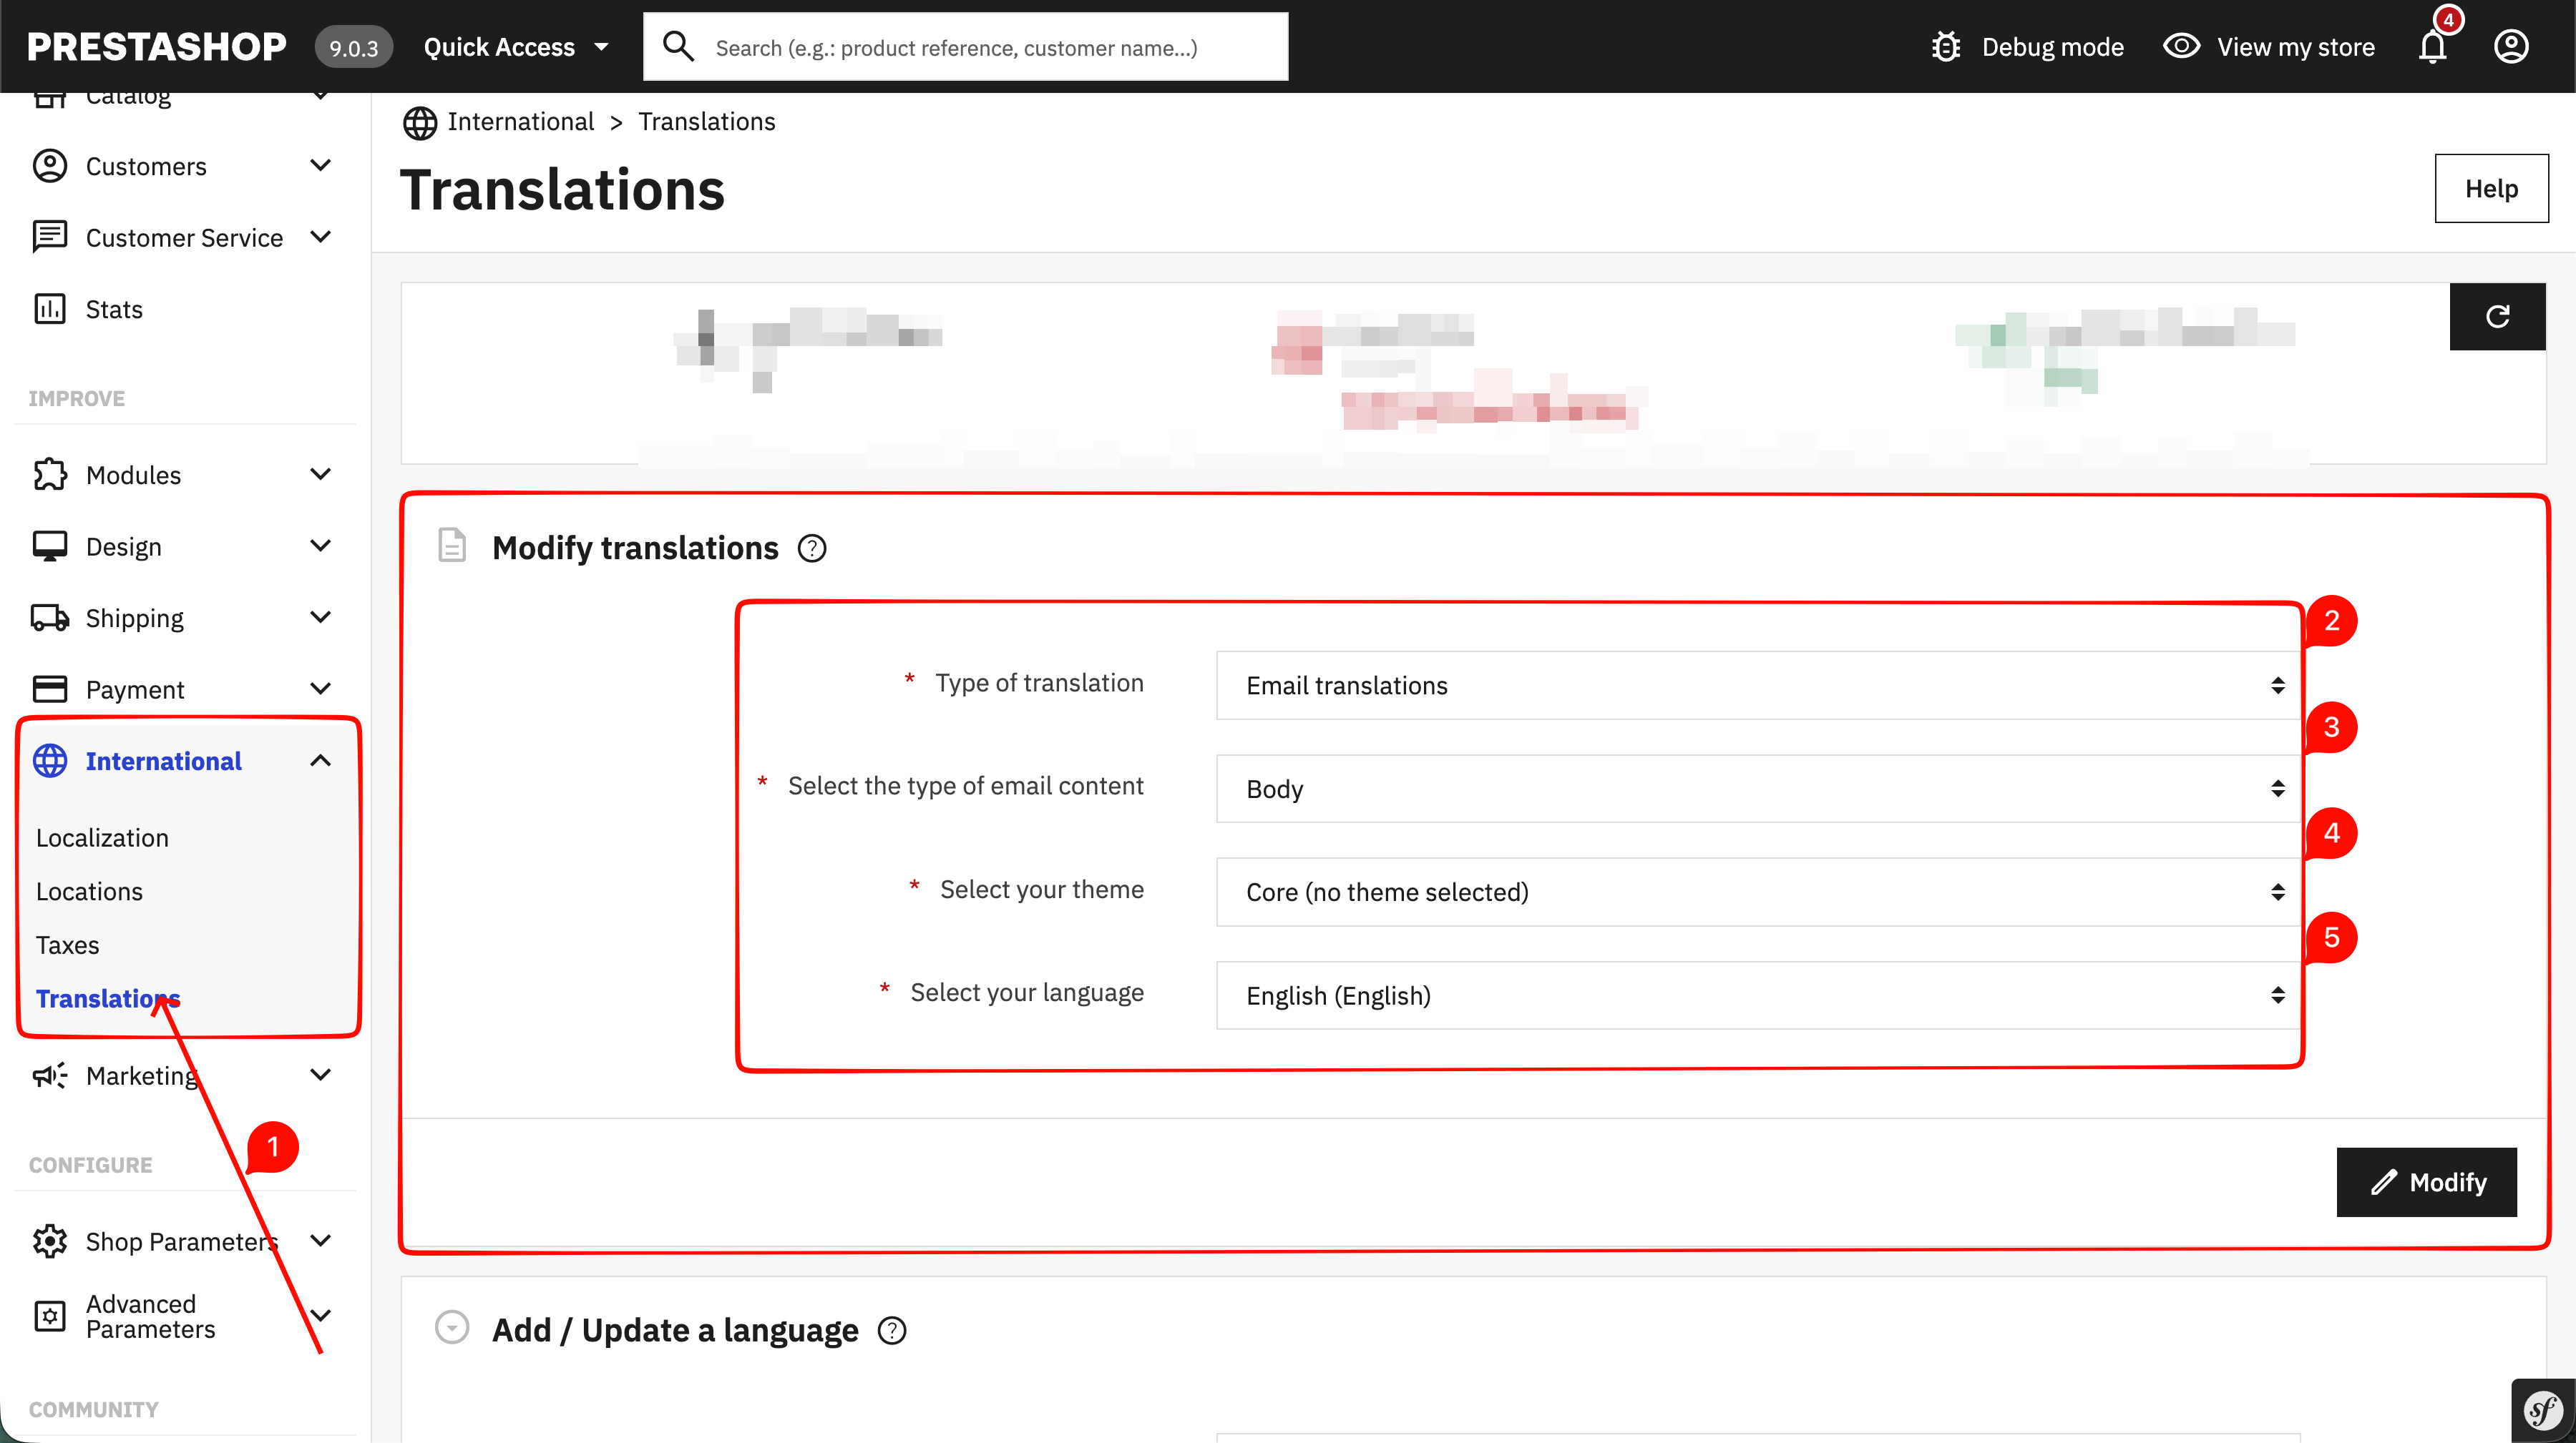Open the Localization submenu item
The width and height of the screenshot is (2576, 1443).
(x=102, y=837)
